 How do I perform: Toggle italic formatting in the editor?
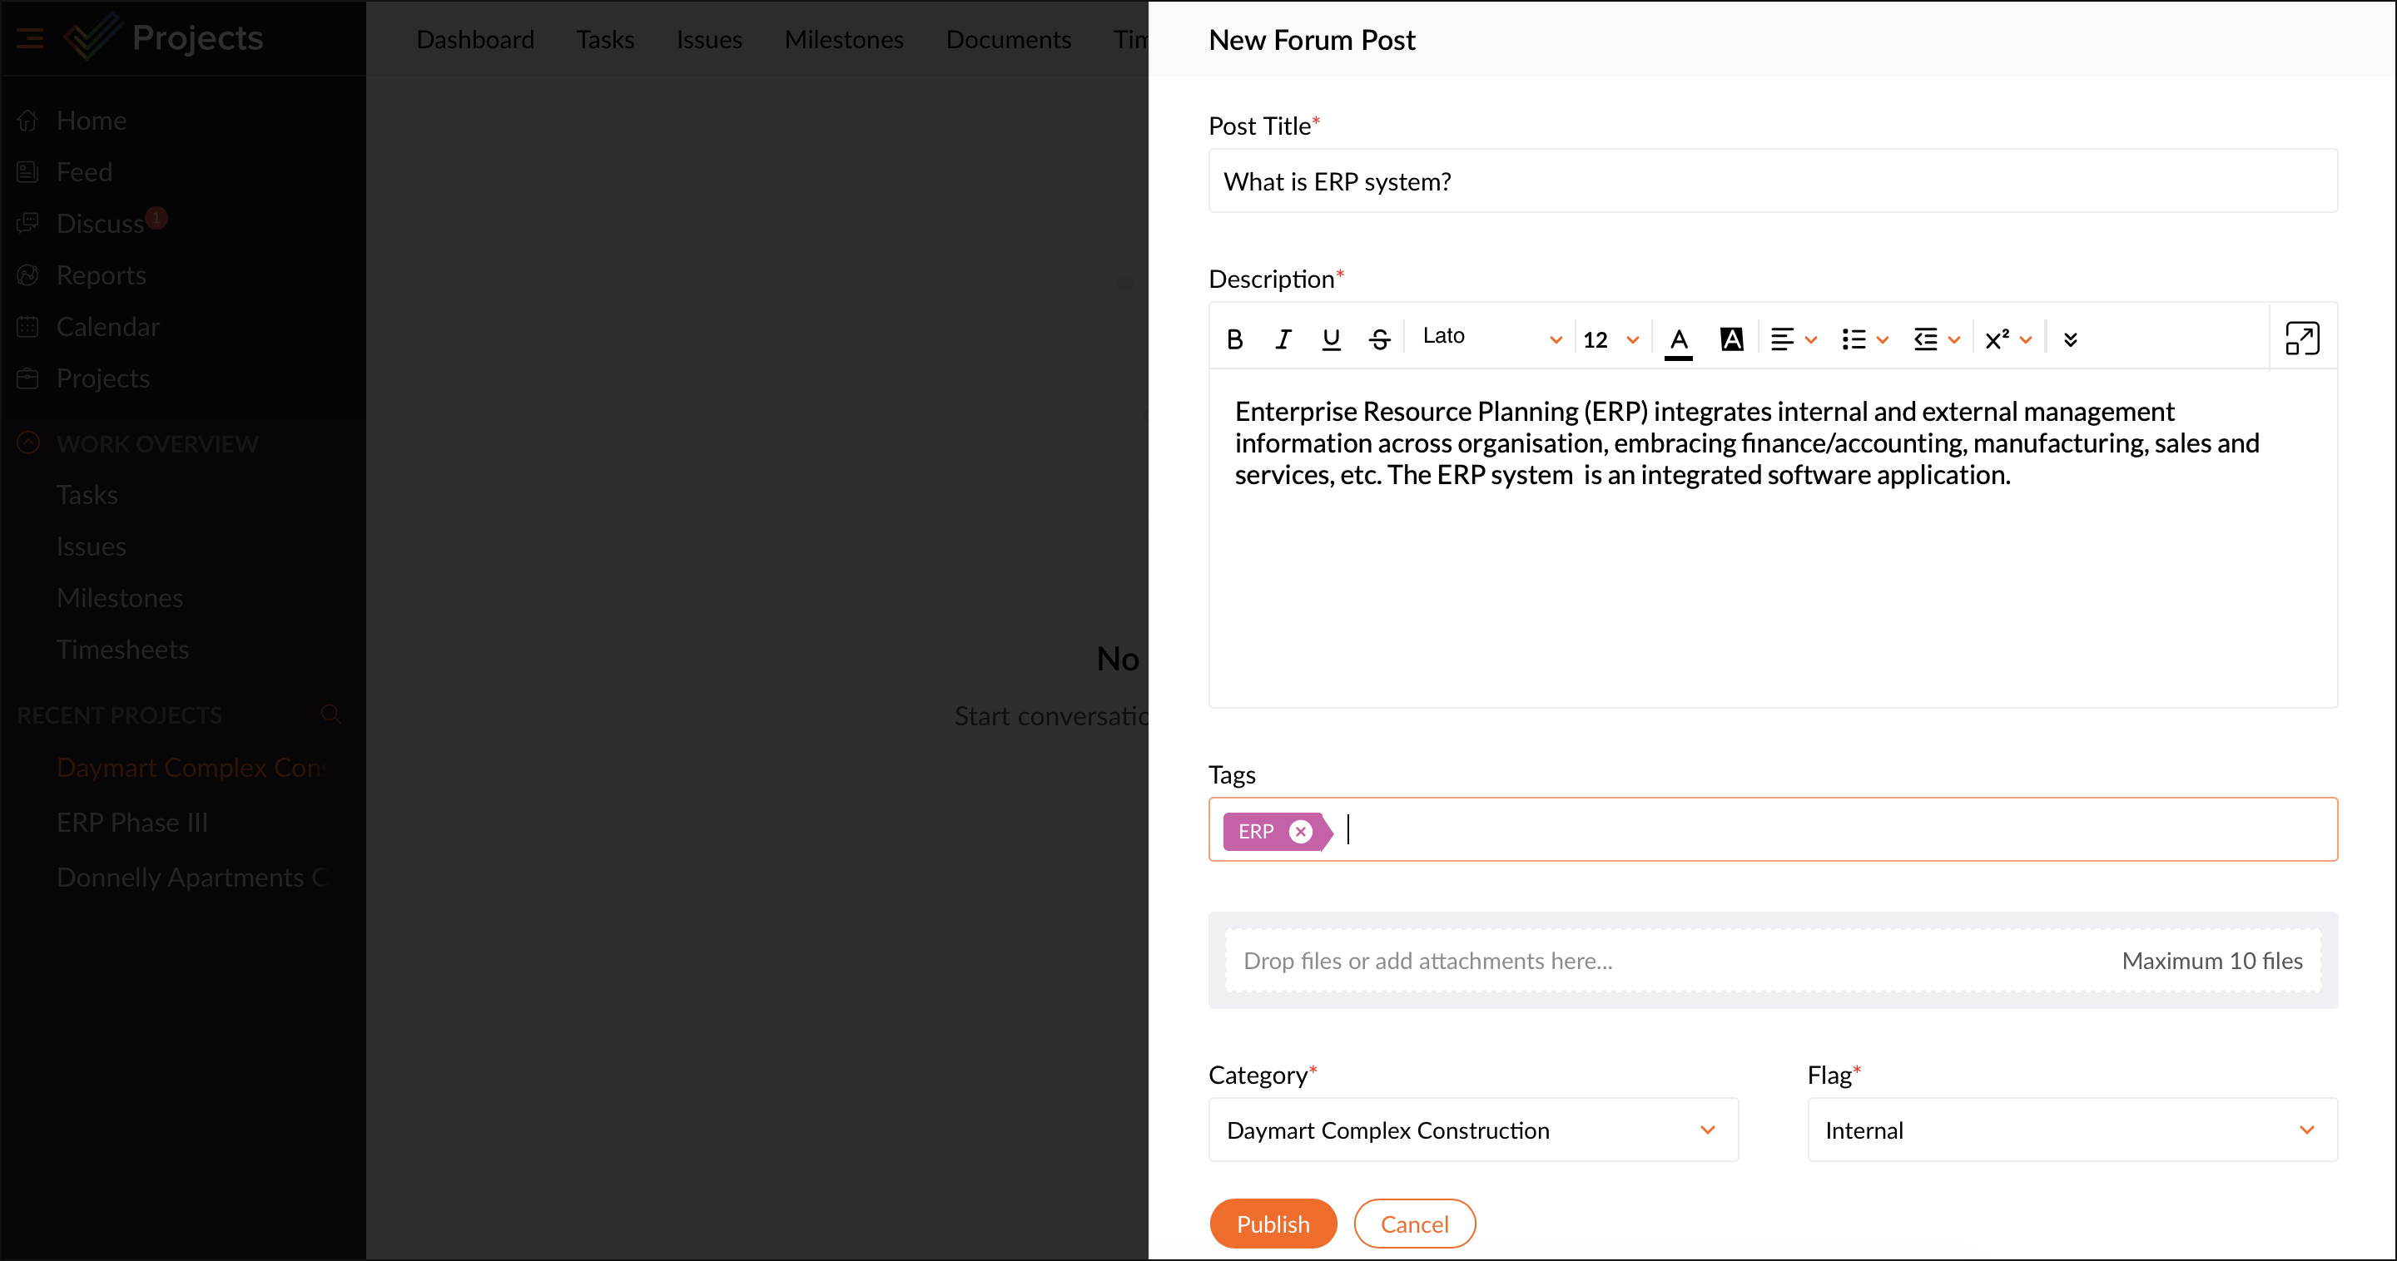pos(1283,339)
